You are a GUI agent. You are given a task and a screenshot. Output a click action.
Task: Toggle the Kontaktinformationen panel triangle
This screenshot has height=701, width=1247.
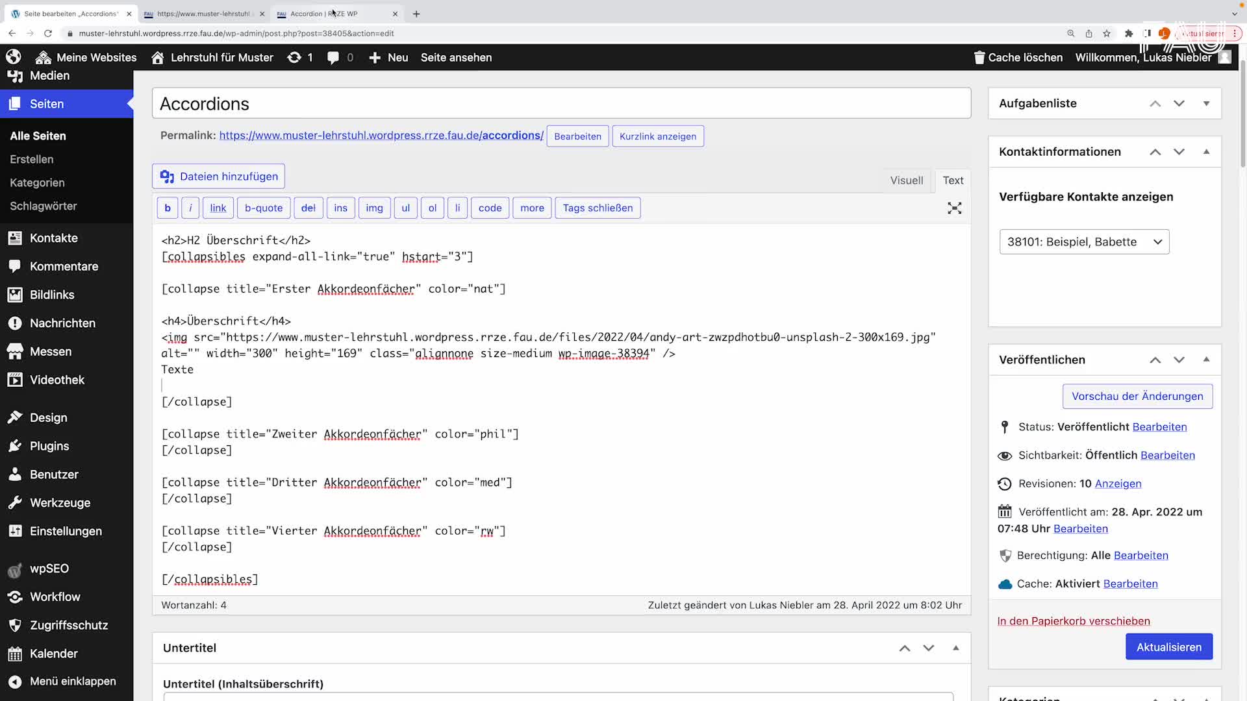1206,152
